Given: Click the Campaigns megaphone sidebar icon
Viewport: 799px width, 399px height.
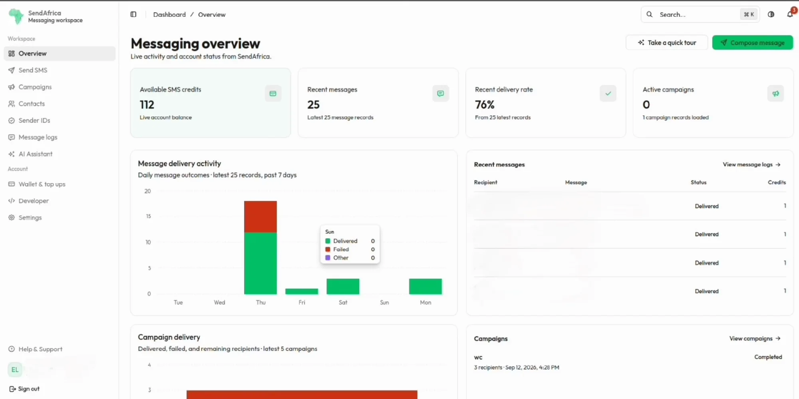Looking at the screenshot, I should click(12, 87).
